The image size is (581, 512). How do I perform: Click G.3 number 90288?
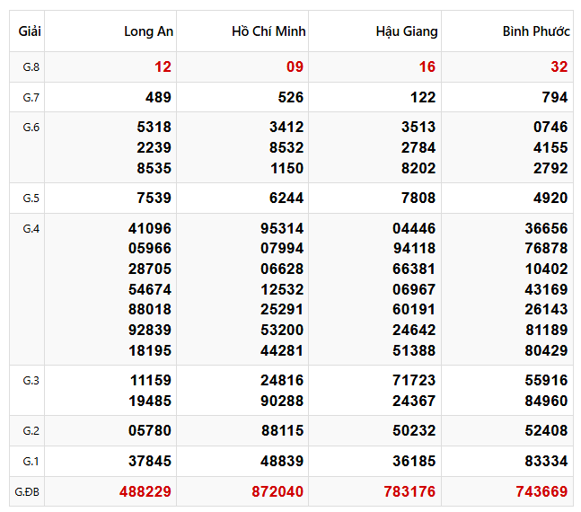click(x=282, y=402)
